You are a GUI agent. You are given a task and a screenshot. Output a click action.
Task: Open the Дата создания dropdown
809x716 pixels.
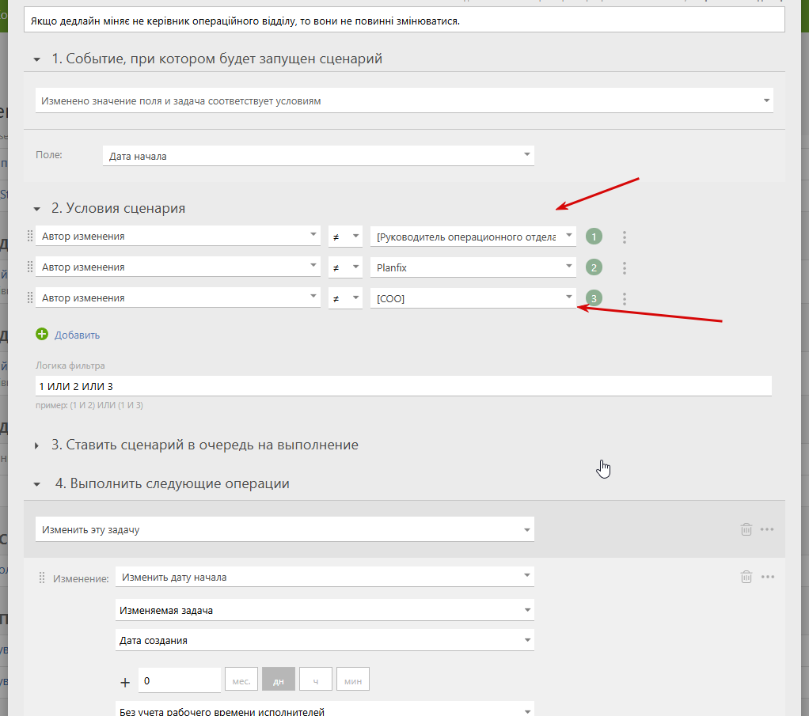coord(325,640)
